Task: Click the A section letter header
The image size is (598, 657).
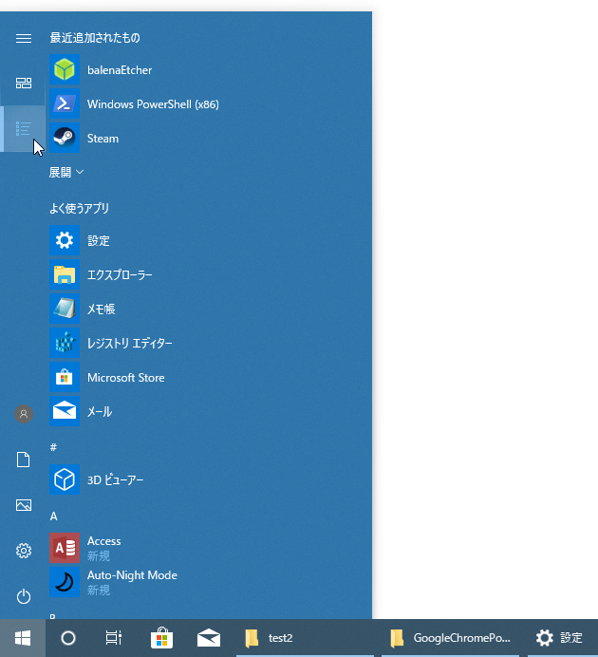Action: [53, 516]
